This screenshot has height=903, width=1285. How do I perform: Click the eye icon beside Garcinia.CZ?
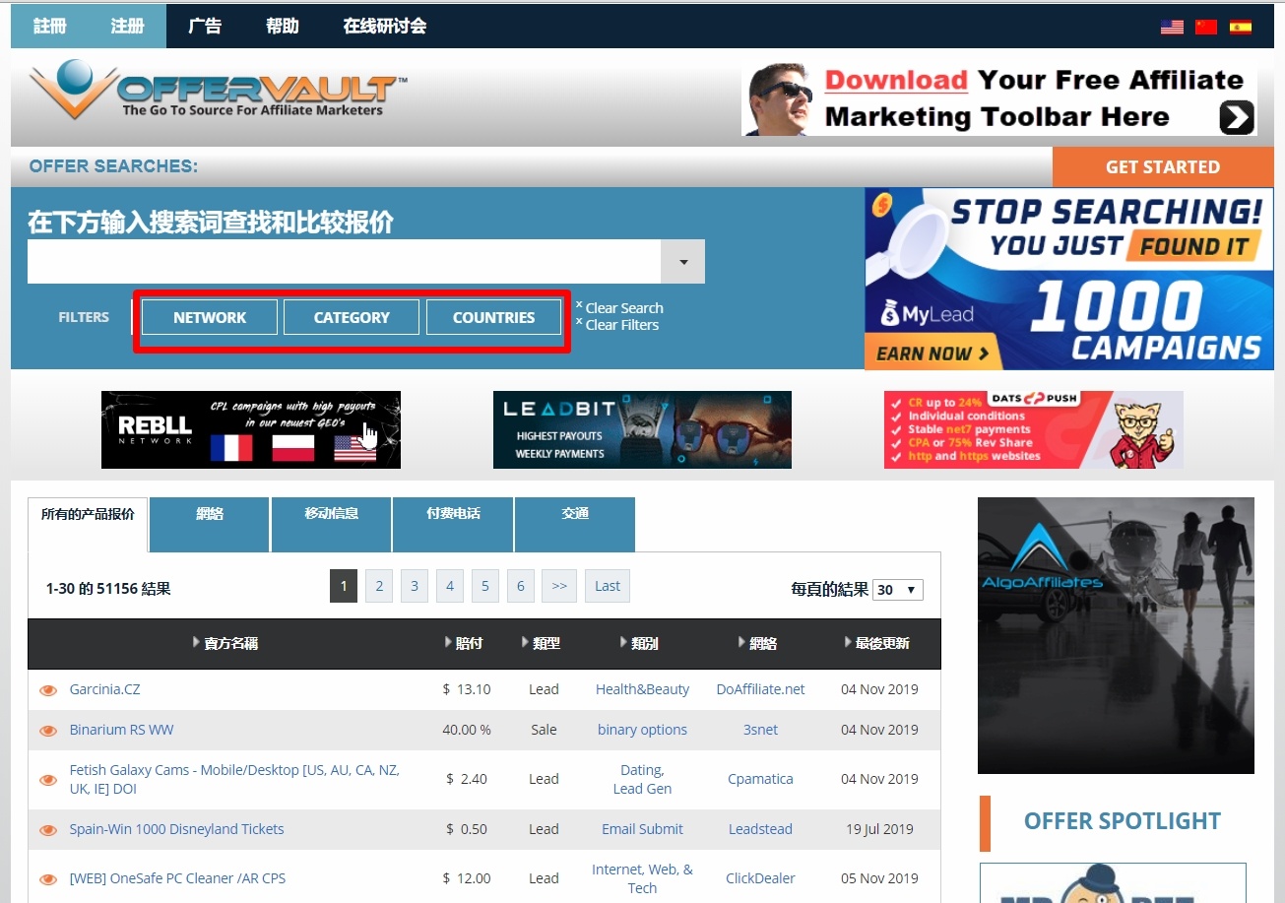48,690
